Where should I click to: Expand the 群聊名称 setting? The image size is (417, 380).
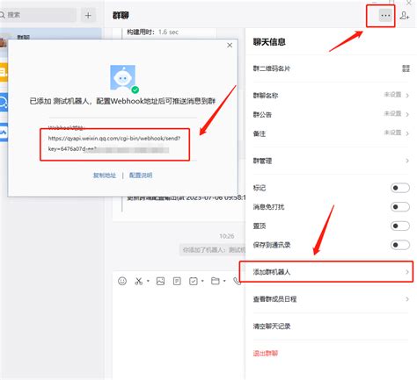pyautogui.click(x=331, y=95)
